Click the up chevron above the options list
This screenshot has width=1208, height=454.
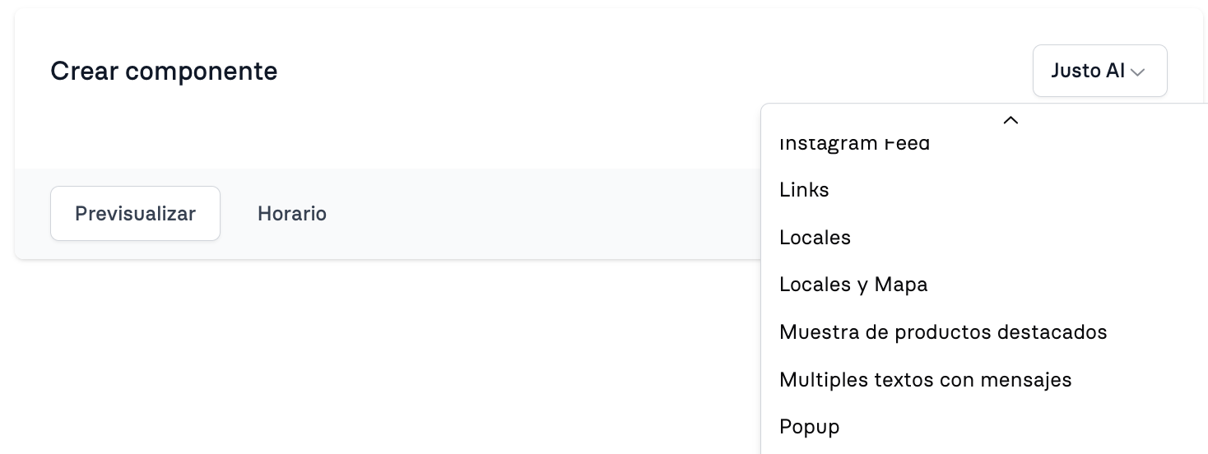1011,120
